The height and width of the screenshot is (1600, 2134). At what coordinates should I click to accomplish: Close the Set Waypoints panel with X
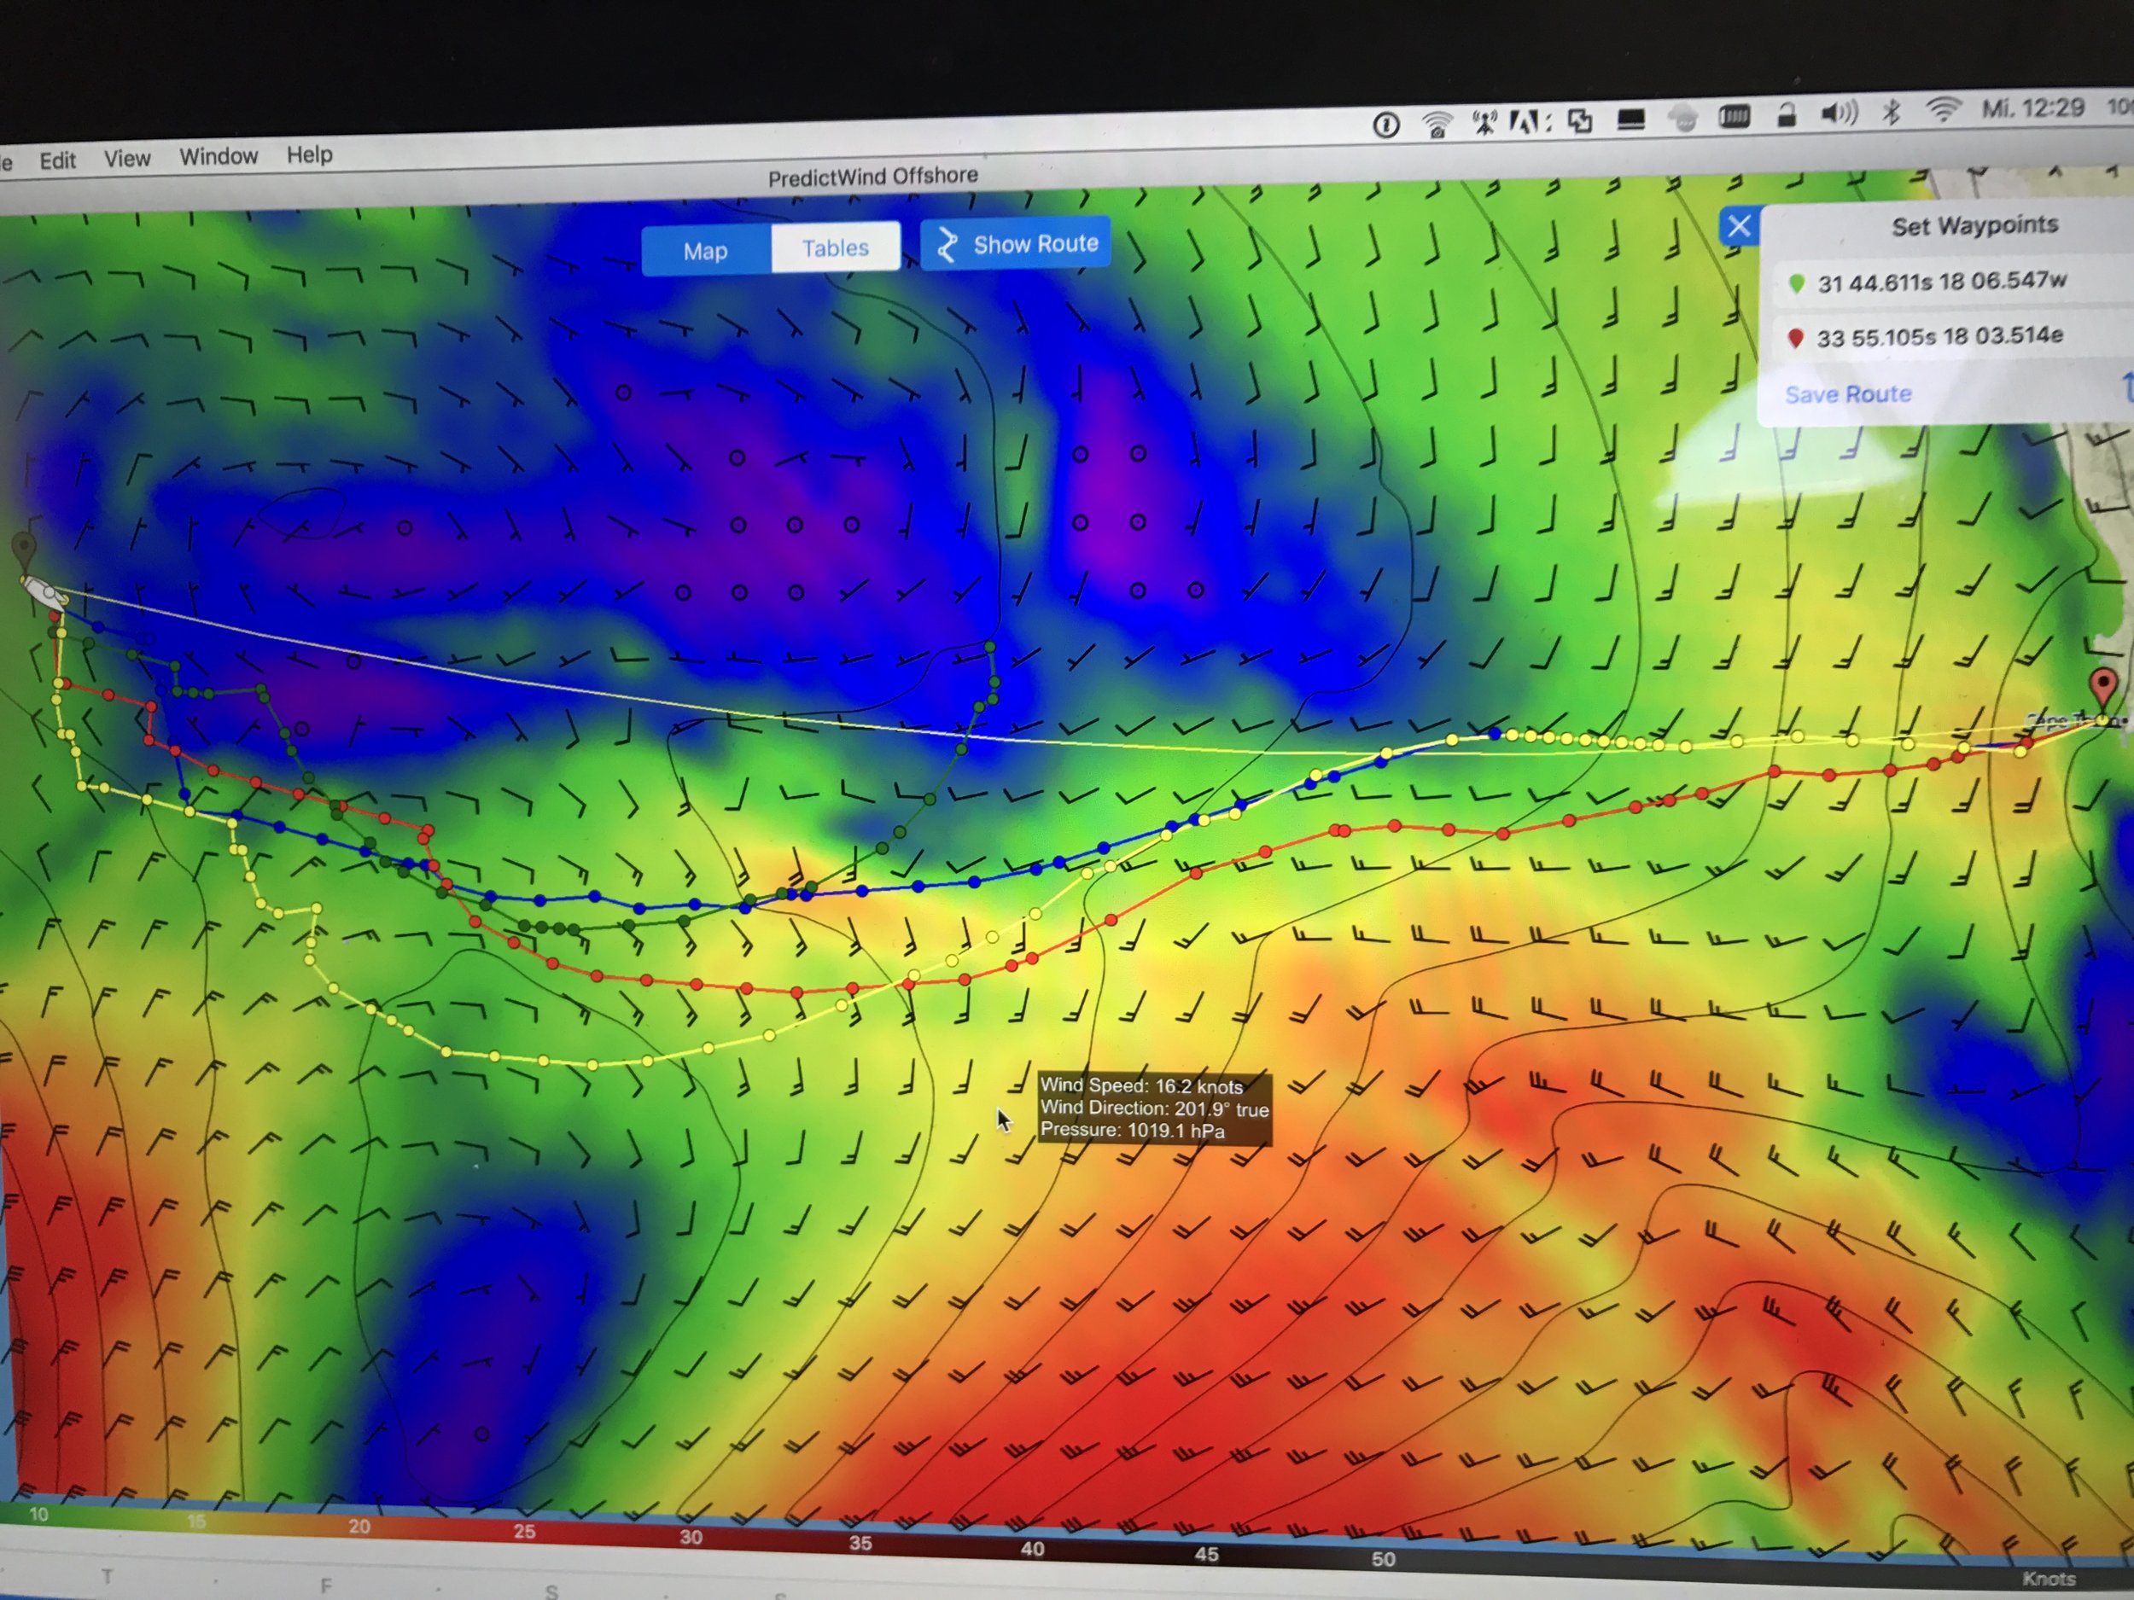(1739, 227)
